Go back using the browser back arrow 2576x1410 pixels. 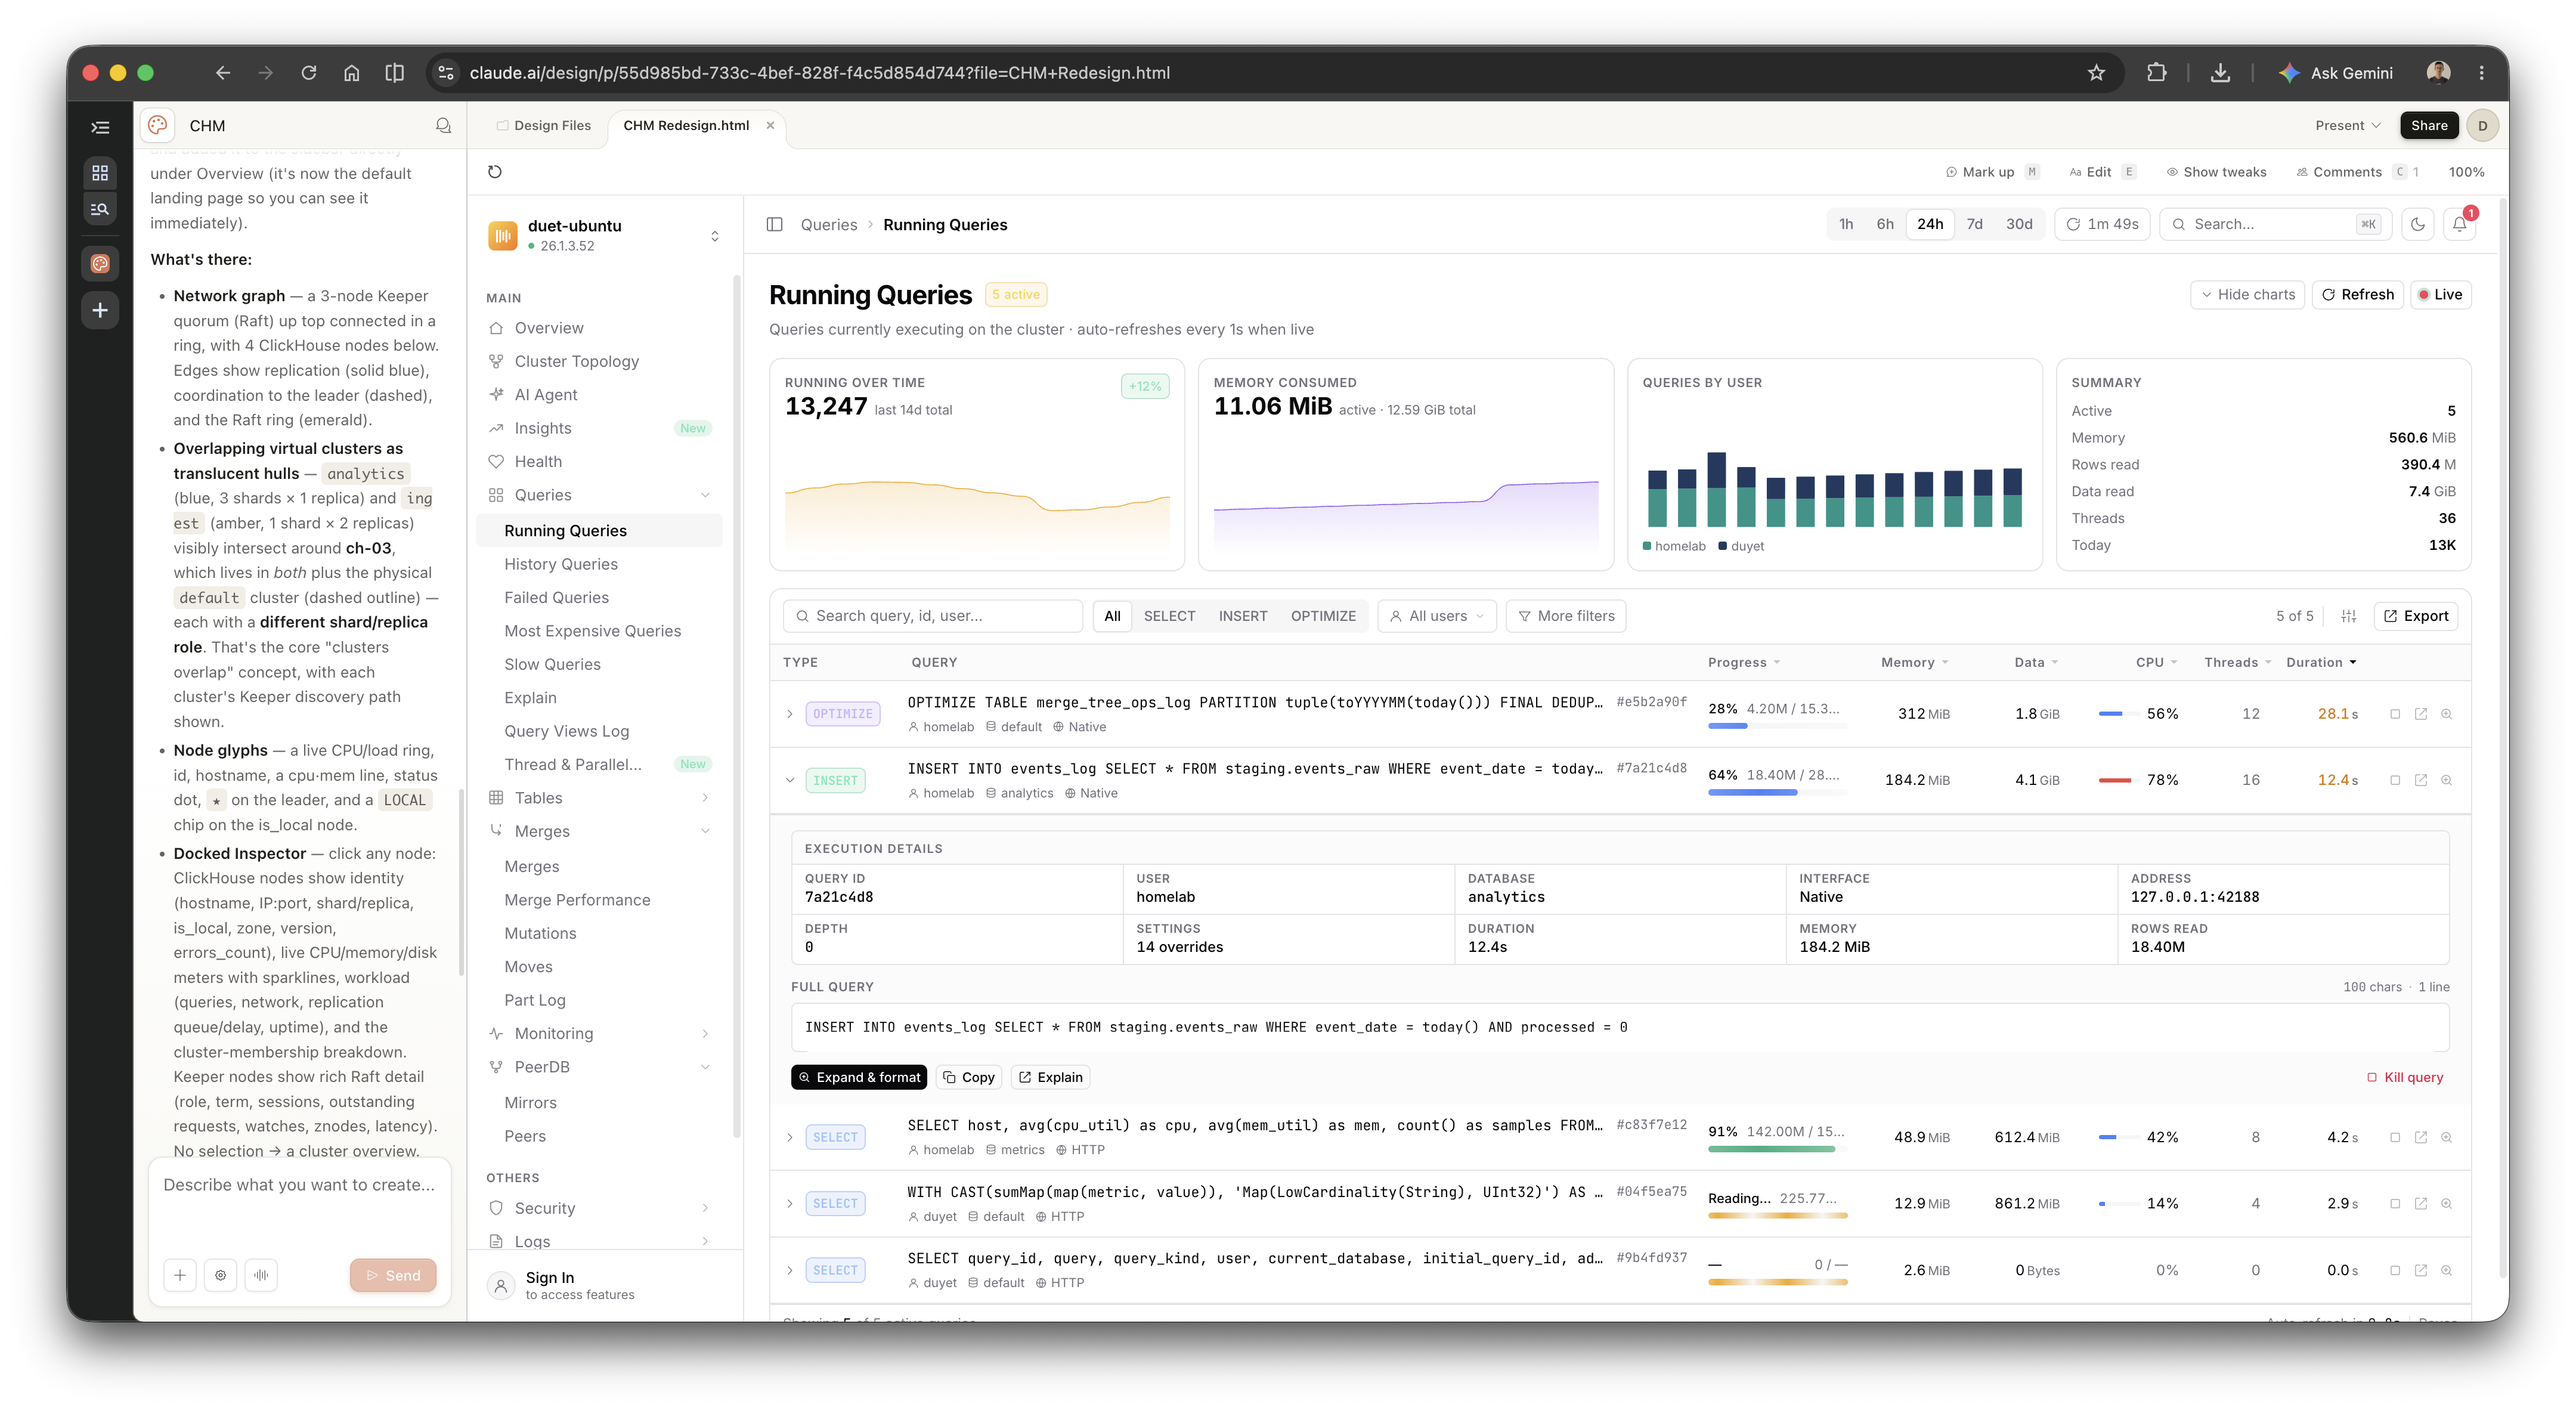[x=223, y=73]
